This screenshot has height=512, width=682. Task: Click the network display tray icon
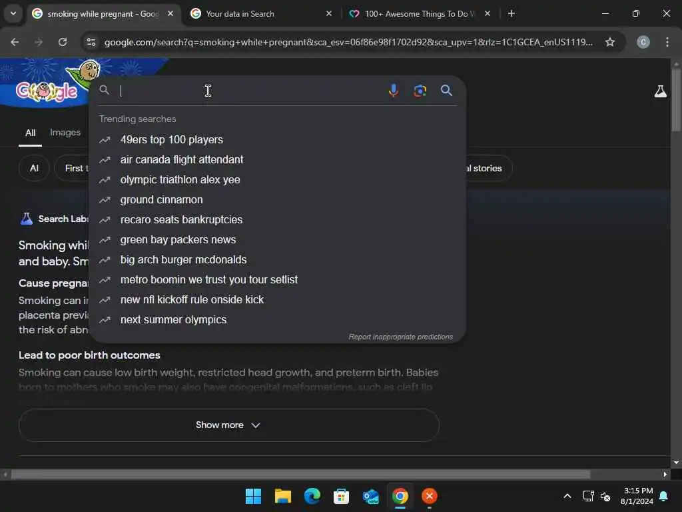[588, 496]
